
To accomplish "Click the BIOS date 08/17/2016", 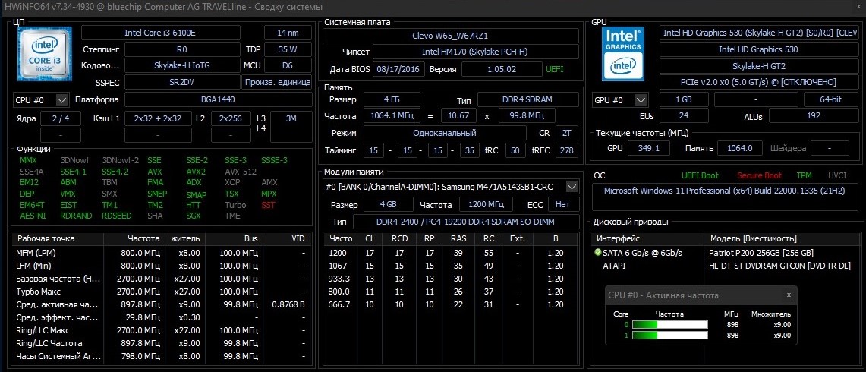I will click(398, 69).
